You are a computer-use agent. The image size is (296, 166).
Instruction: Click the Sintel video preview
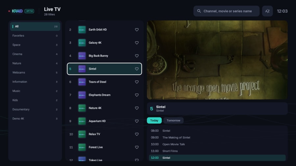point(217,60)
